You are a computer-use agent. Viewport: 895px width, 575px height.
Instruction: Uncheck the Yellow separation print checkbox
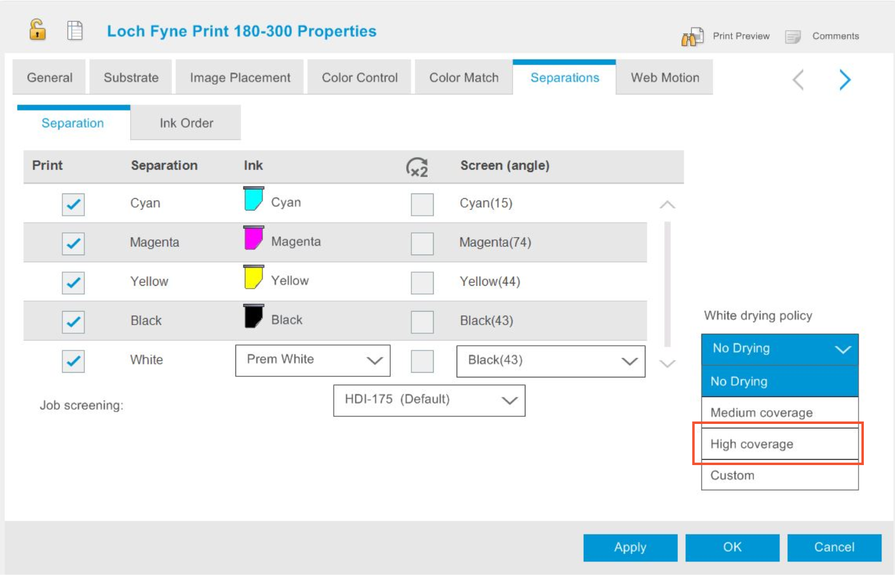[x=73, y=283]
